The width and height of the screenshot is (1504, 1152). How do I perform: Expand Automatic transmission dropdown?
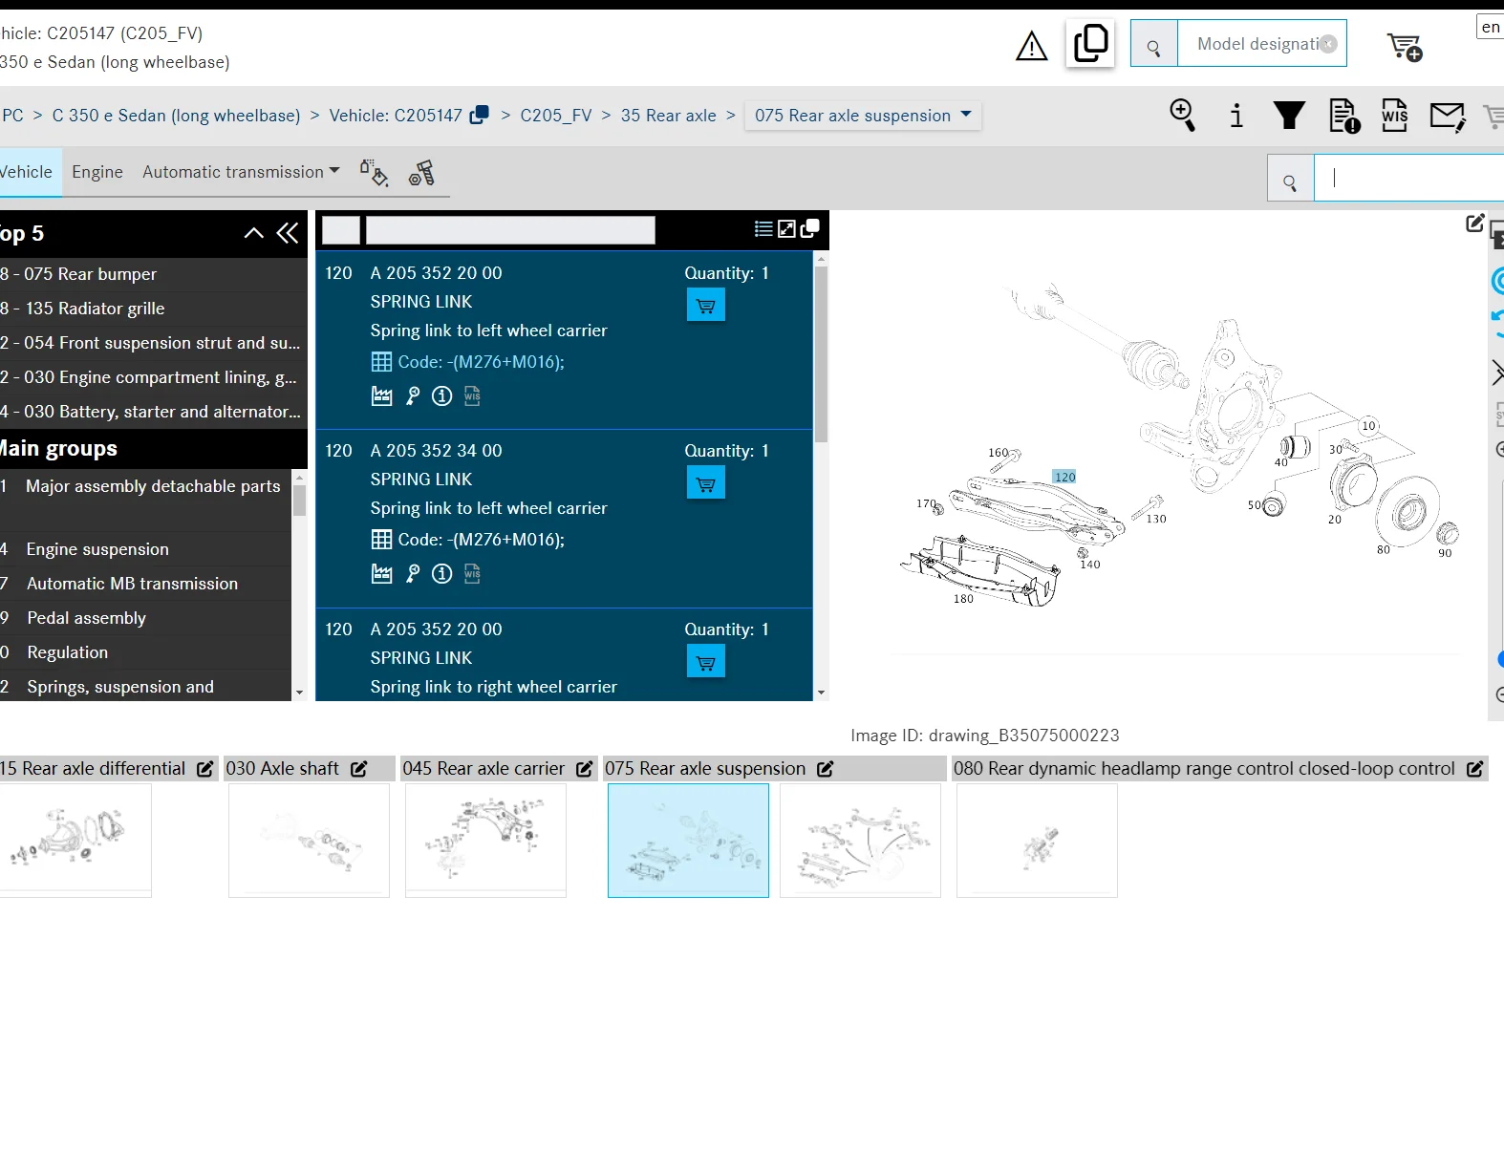coord(241,172)
